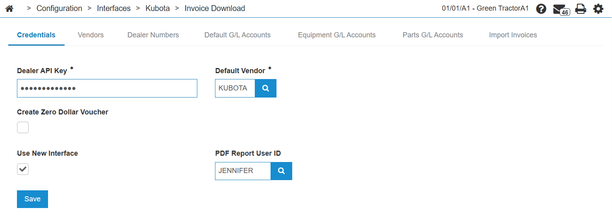Go to the home icon

point(9,9)
